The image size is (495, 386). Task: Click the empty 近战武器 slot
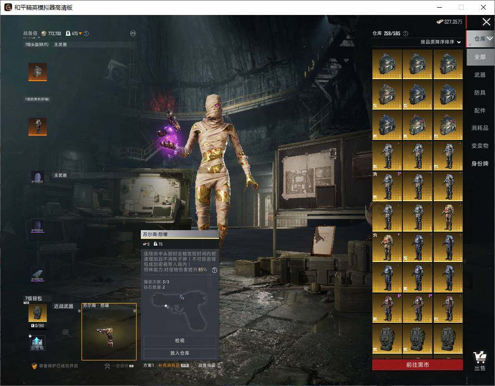66,332
